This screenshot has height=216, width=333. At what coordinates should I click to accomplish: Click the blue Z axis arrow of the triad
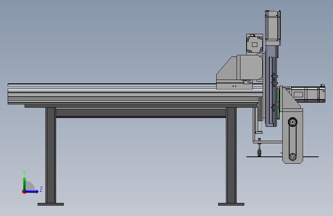tap(32, 191)
